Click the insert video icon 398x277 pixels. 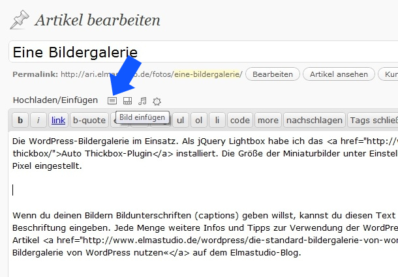click(x=127, y=101)
